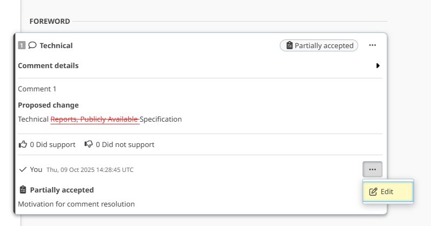Toggle the three-dot menu beside the timestamp

(x=373, y=169)
